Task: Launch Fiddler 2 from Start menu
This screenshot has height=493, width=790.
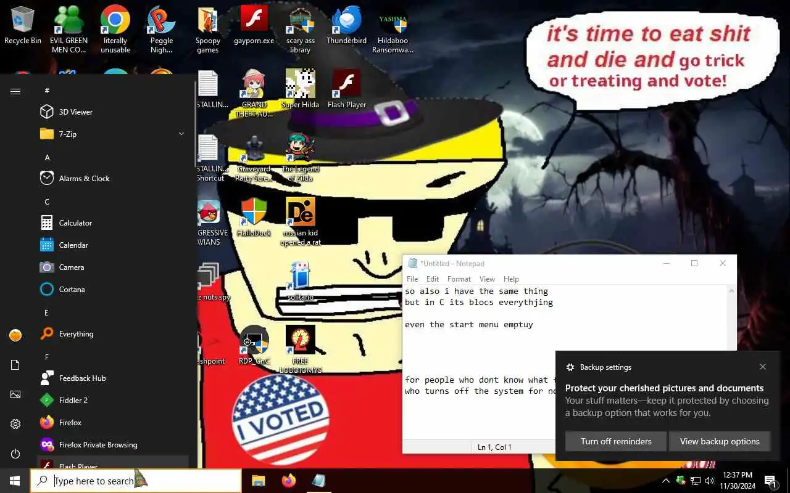Action: tap(113, 400)
